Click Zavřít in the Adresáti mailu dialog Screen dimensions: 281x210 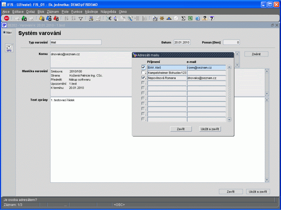tap(181, 129)
